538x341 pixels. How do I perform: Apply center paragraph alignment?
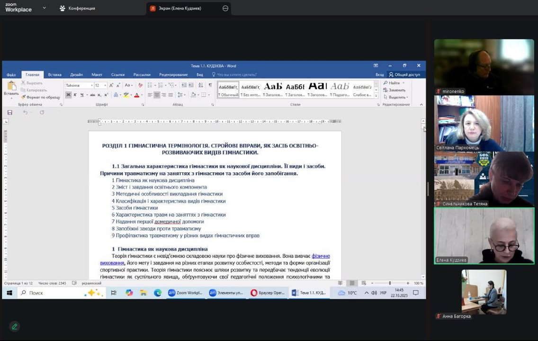157,95
